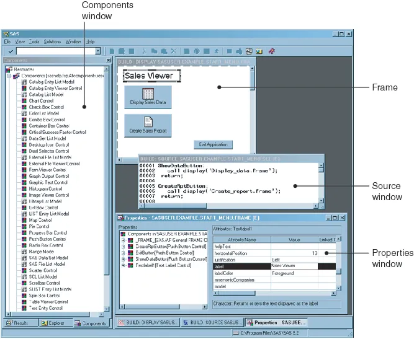
Task: Select the labelColor attribute row
Action: (274, 273)
